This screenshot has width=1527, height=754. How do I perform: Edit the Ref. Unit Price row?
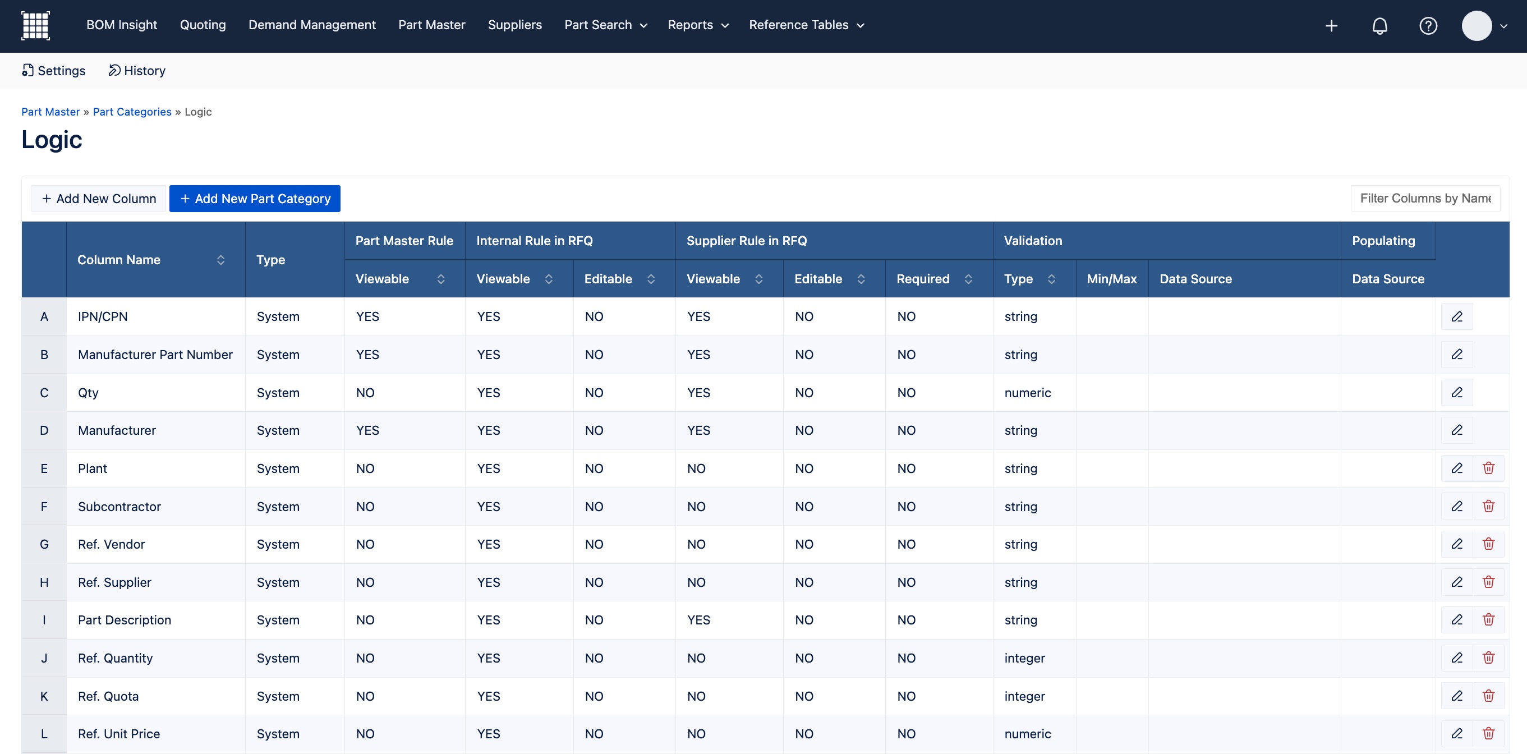1456,734
